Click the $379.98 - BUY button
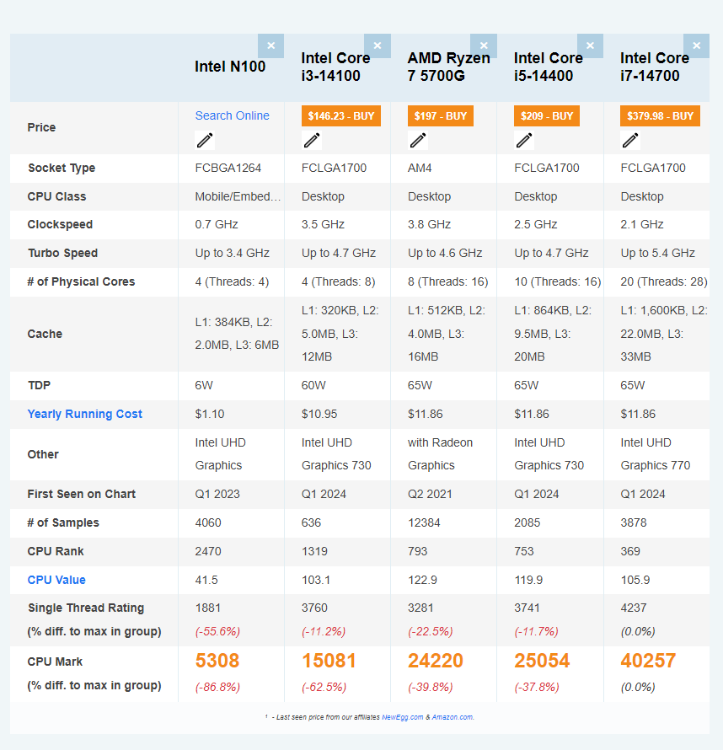Screen dimensions: 723x750 click(660, 115)
